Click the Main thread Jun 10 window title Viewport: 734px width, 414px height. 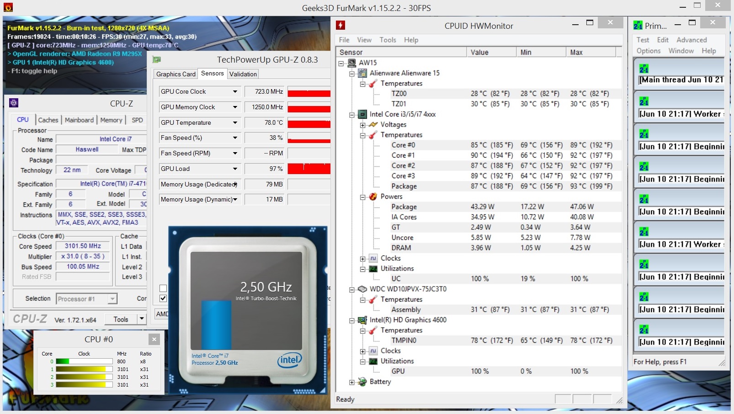click(681, 80)
